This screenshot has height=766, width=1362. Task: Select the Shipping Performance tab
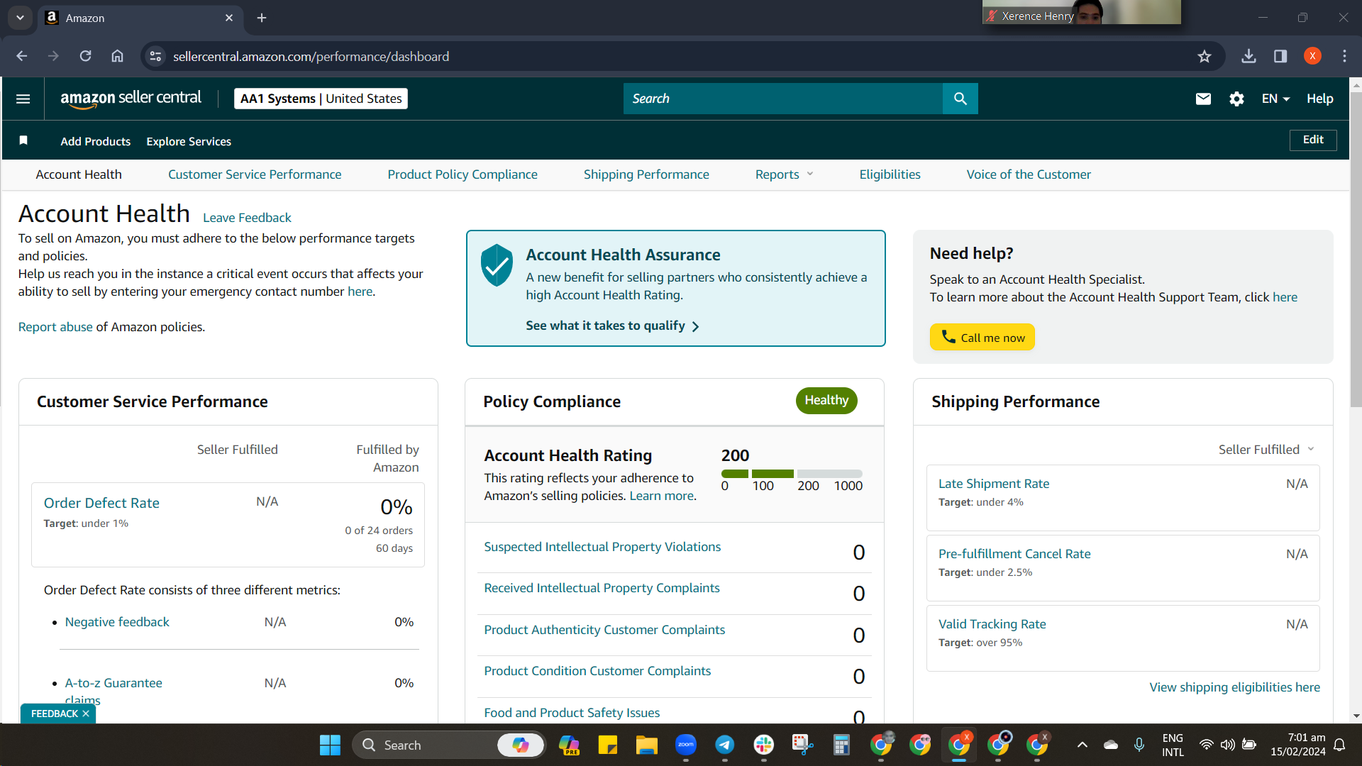pos(646,174)
